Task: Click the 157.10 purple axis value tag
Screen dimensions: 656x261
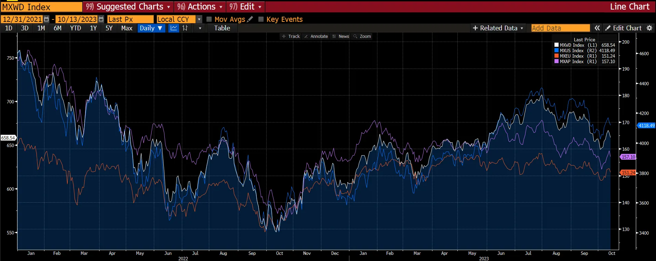Action: point(628,157)
